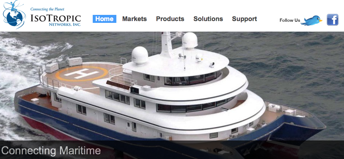Click the IsoTropic logo text
This screenshot has height=159, width=344.
(x=56, y=19)
